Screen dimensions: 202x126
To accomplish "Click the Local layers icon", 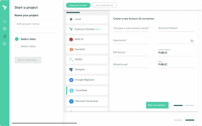I will point(71,19).
